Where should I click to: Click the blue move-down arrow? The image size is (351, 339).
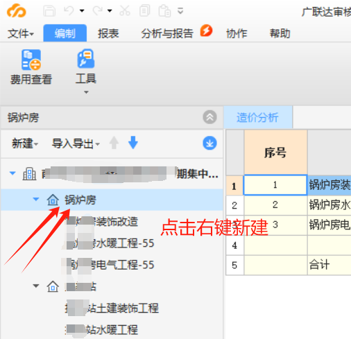(133, 143)
